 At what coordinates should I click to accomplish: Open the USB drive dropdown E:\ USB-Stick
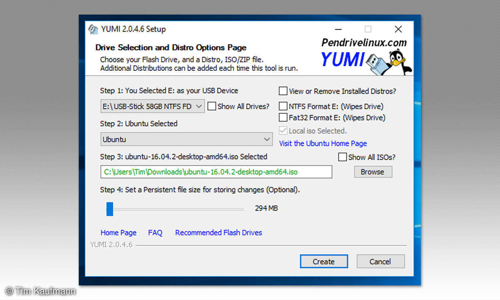tap(152, 106)
